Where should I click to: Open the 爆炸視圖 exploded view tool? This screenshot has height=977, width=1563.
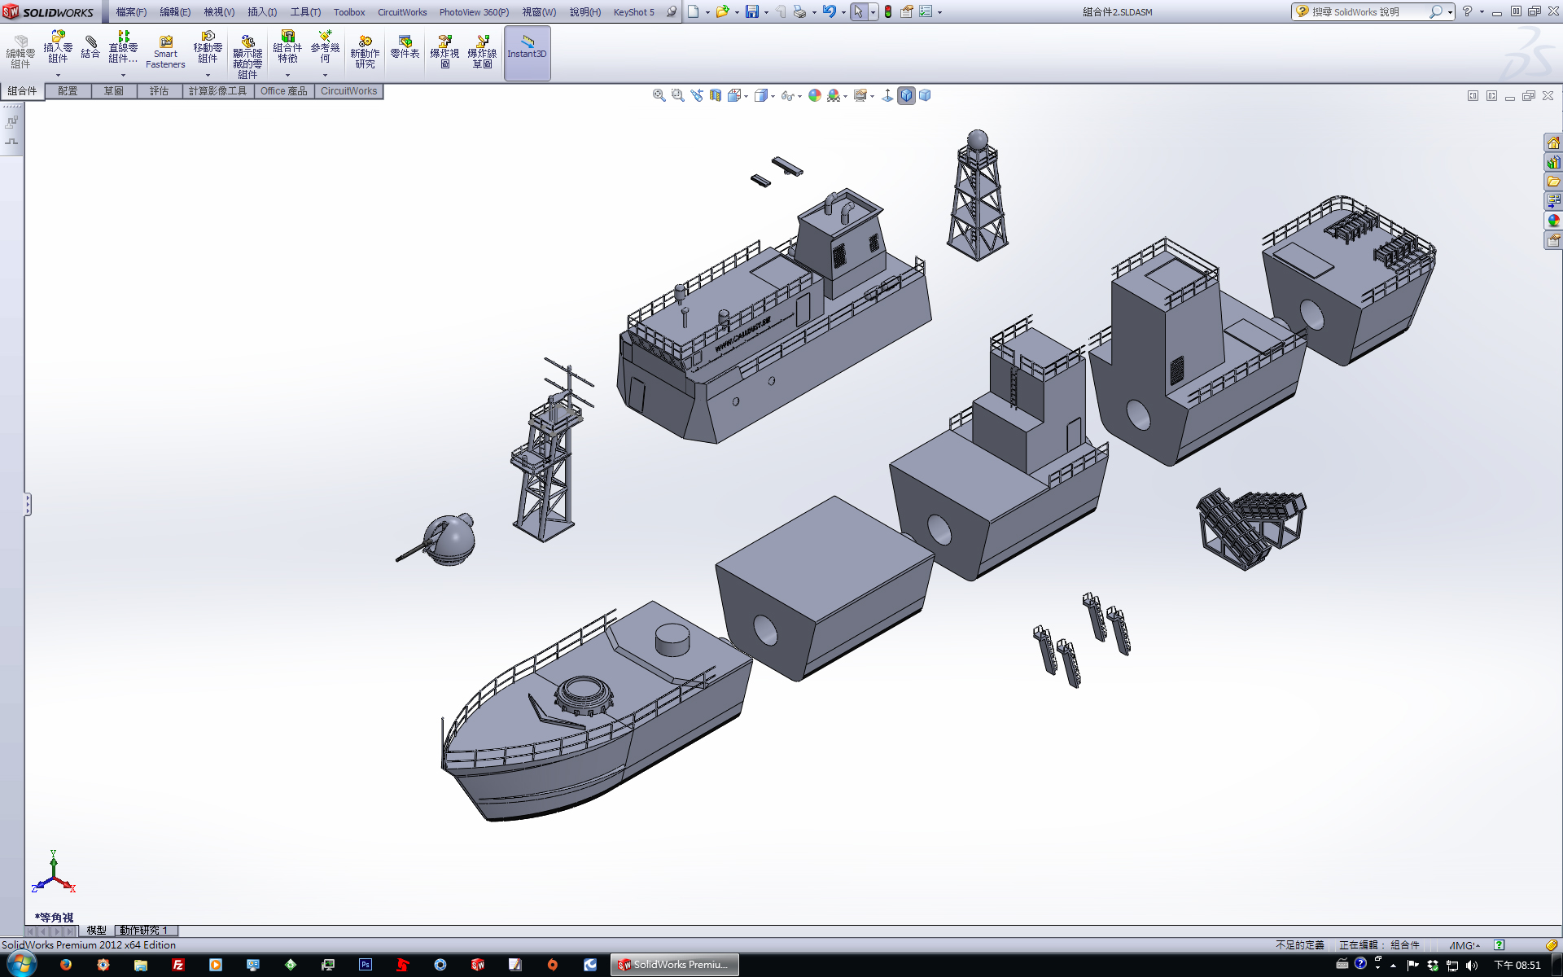444,52
